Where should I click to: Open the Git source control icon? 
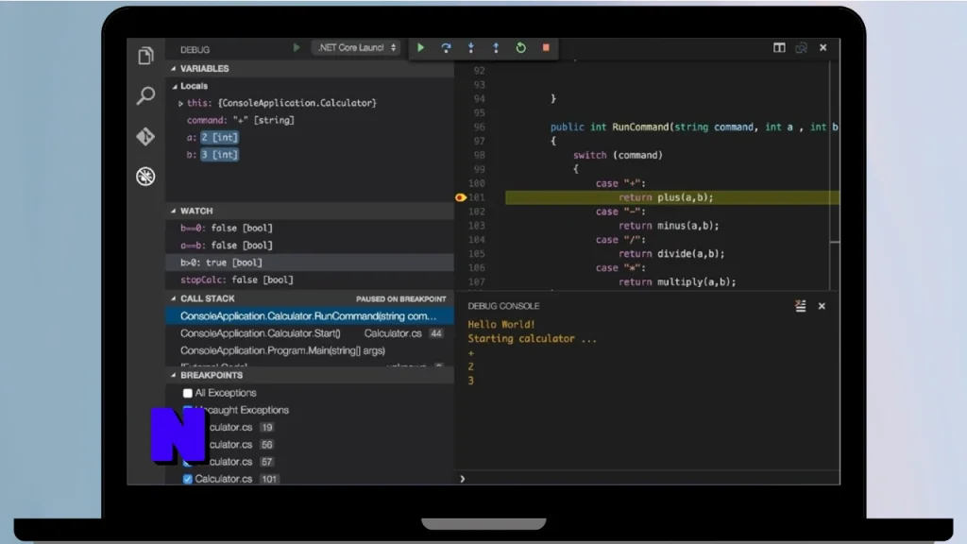(x=145, y=136)
